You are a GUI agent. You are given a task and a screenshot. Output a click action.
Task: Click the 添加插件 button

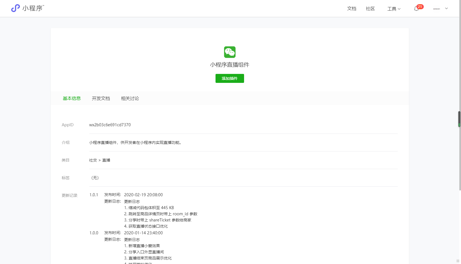pyautogui.click(x=230, y=78)
